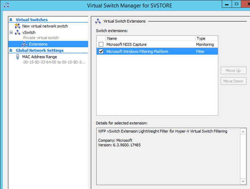Click the Extensions node icon
Screen dimensions: 250x189
[24, 44]
